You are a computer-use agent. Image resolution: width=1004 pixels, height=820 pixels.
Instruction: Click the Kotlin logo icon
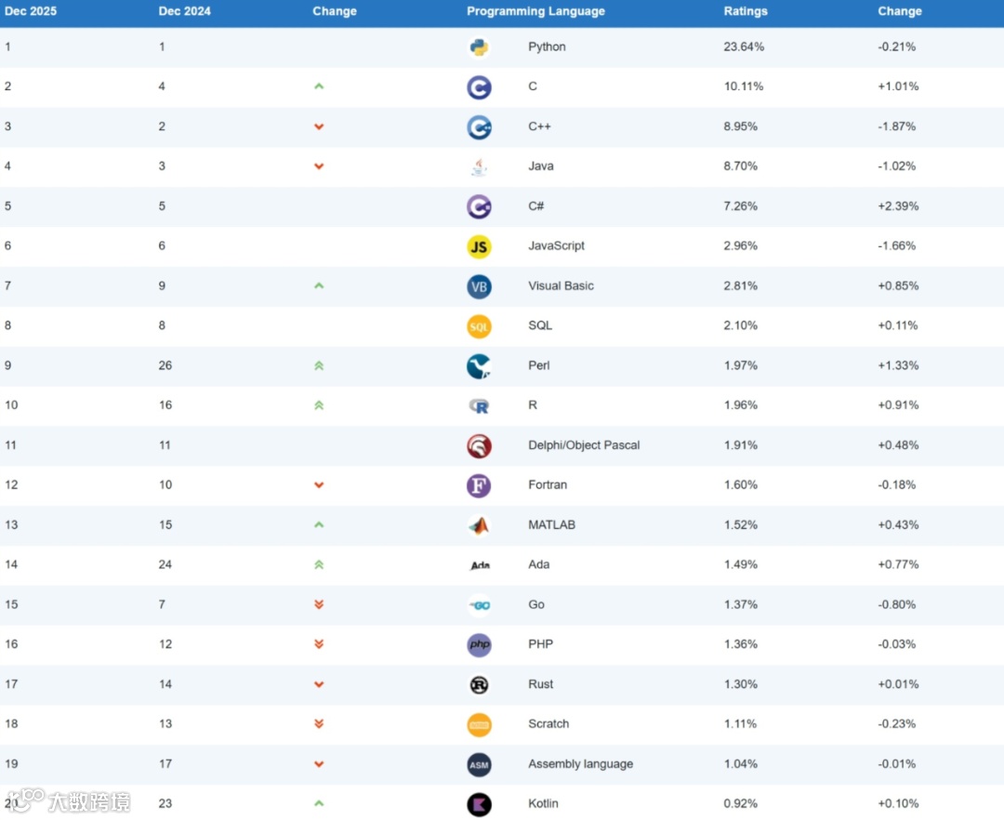(479, 804)
